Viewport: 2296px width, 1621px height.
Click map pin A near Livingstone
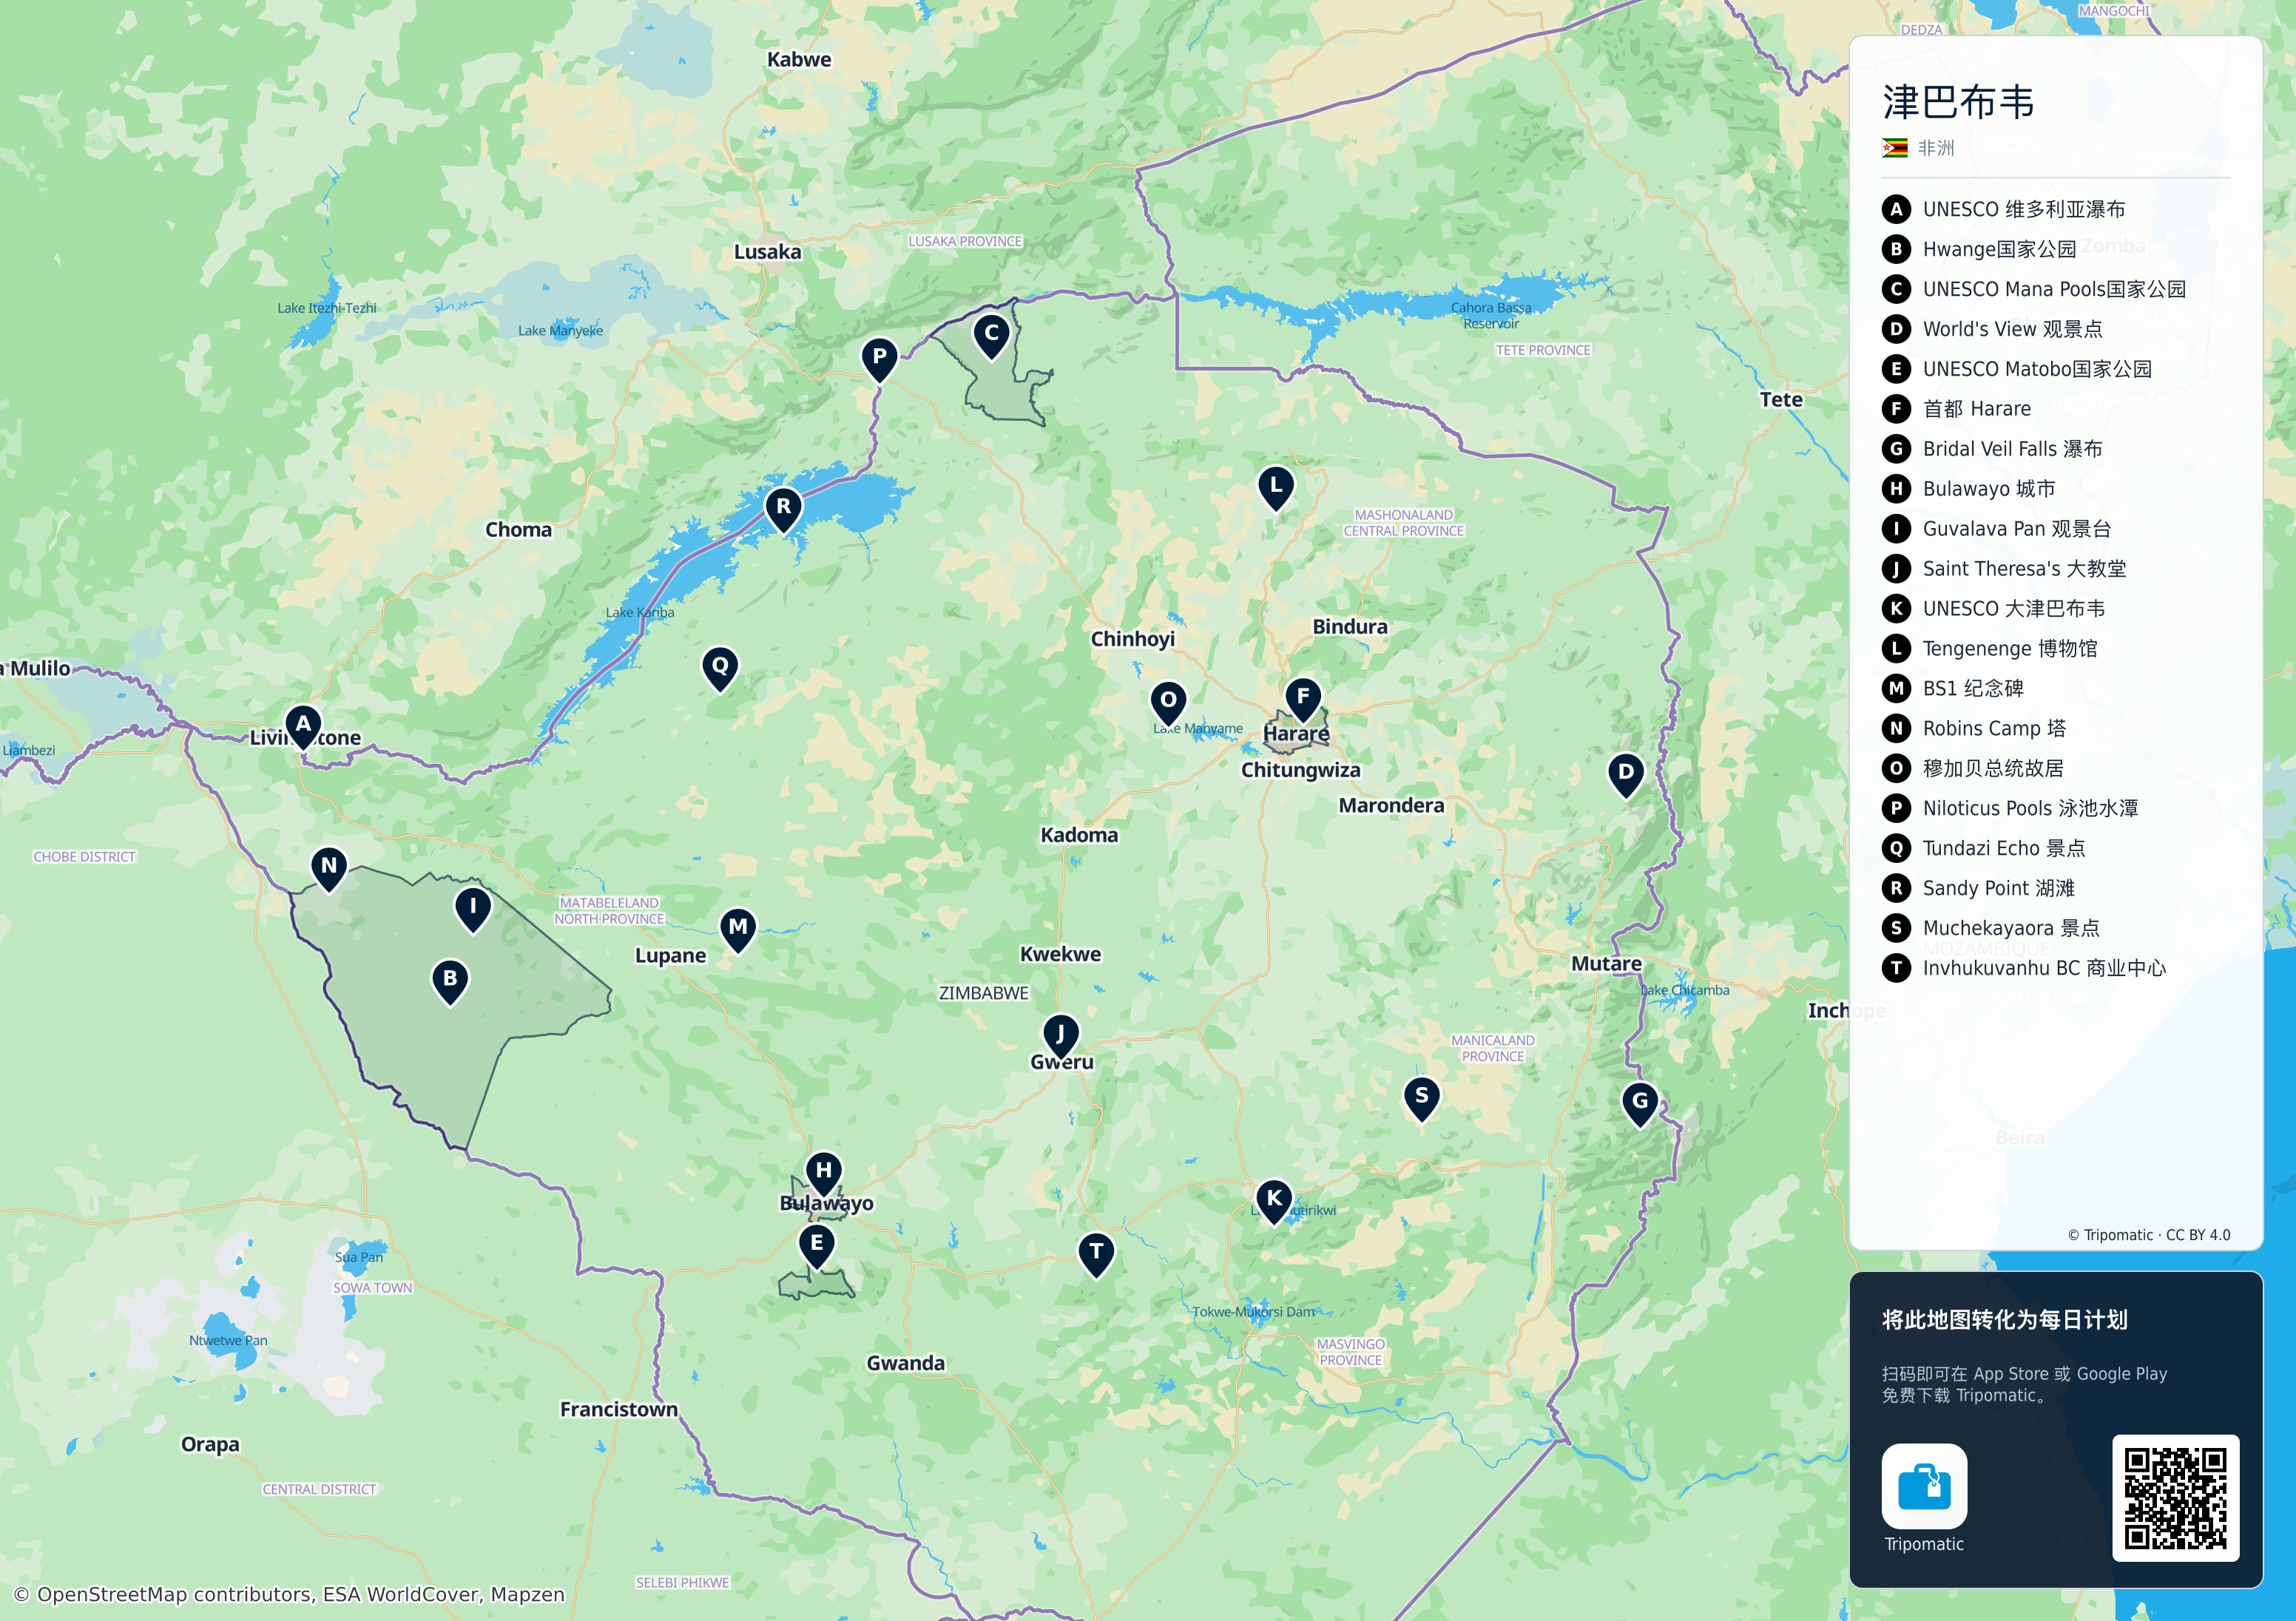(x=303, y=726)
